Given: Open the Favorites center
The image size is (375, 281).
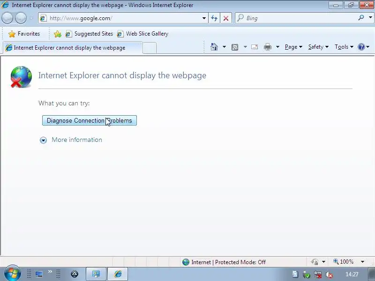Looking at the screenshot, I should point(24,34).
